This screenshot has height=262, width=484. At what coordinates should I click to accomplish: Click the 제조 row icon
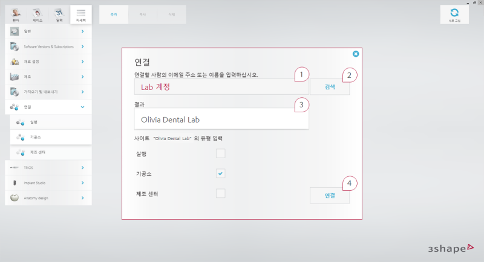pyautogui.click(x=15, y=77)
